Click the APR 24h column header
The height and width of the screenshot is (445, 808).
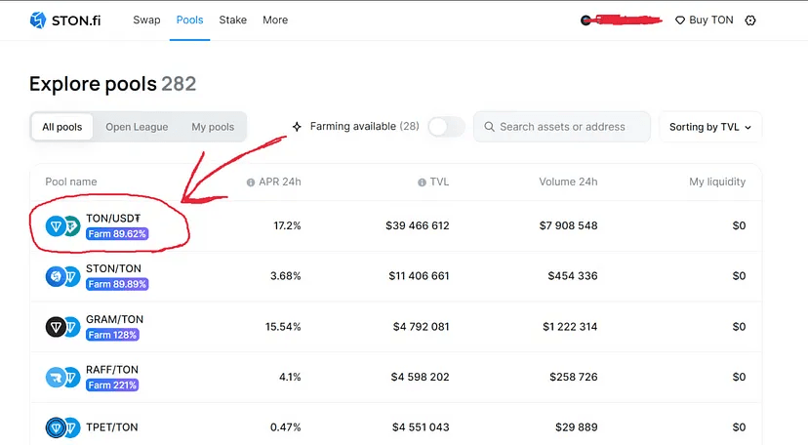(280, 182)
